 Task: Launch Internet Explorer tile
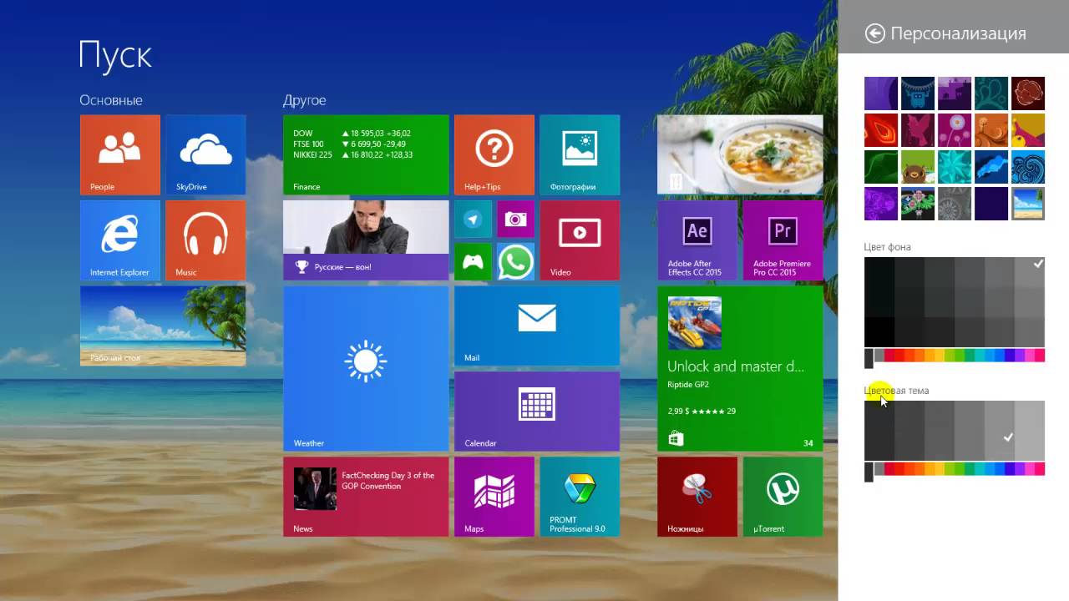(x=120, y=240)
